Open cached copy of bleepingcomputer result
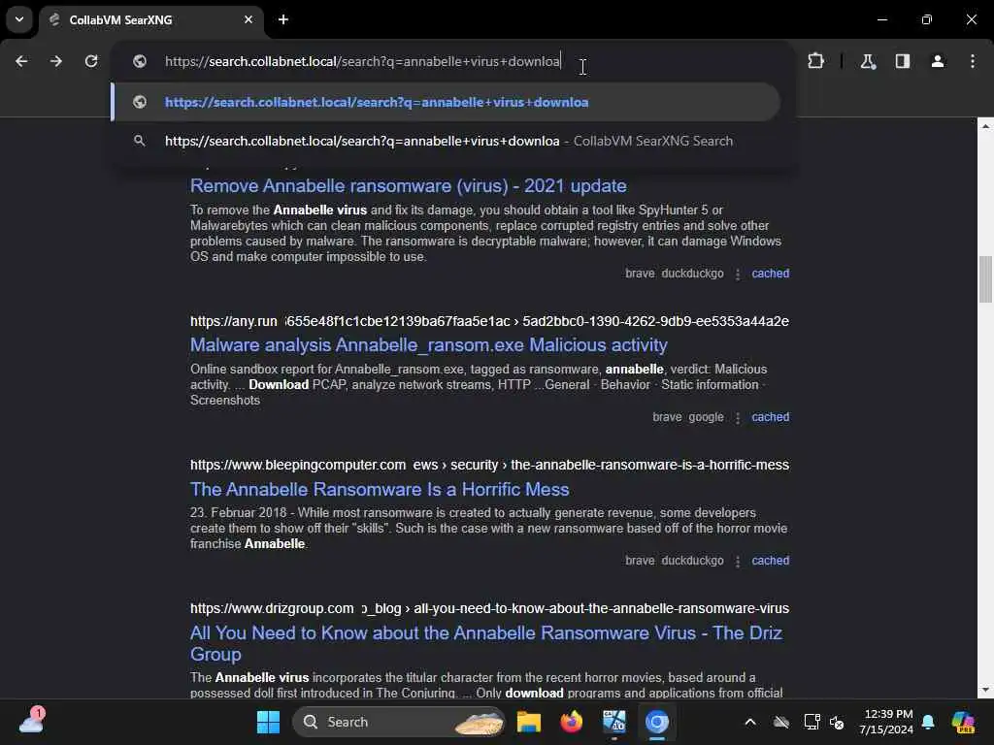The image size is (994, 745). click(770, 561)
